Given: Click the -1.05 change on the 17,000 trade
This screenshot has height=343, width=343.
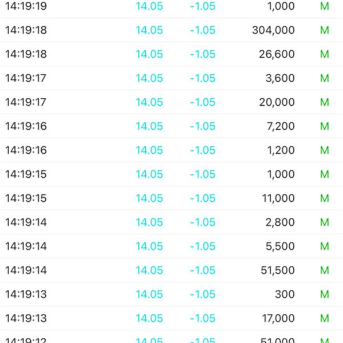Looking at the screenshot, I should 203,318.
